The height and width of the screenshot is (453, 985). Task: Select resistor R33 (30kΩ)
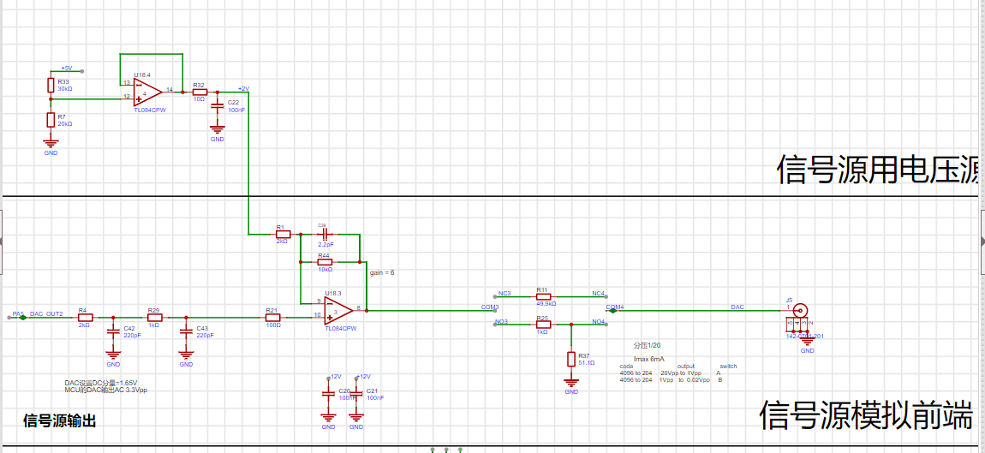tap(51, 85)
